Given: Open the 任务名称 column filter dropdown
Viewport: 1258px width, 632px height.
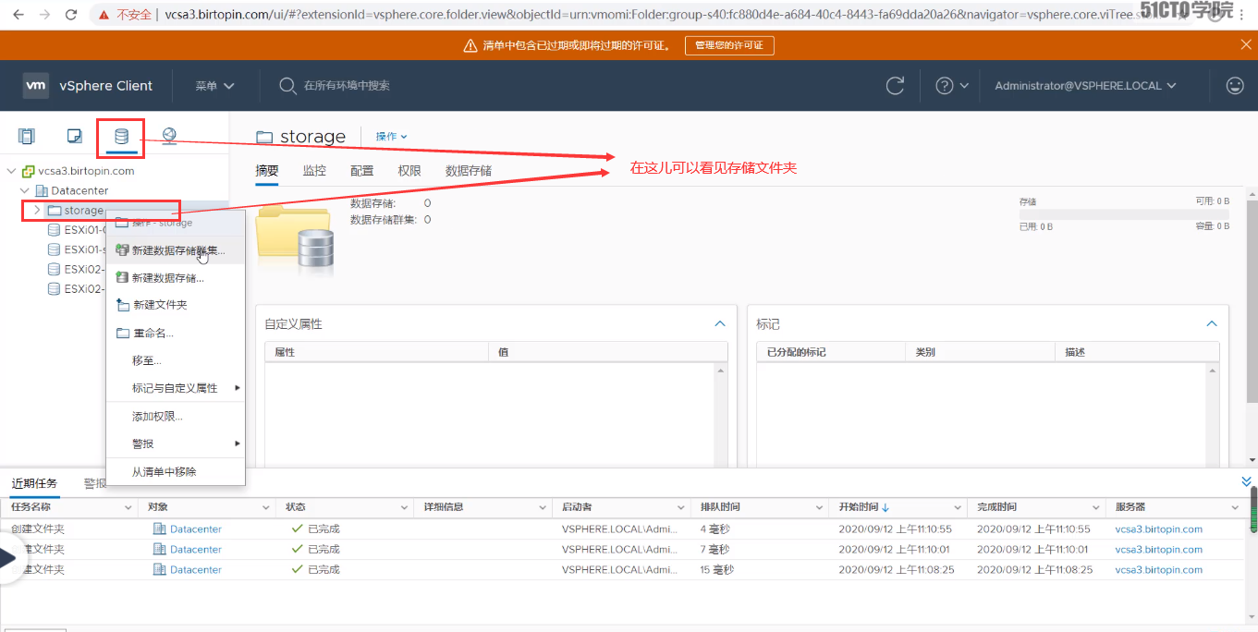Looking at the screenshot, I should tap(128, 507).
